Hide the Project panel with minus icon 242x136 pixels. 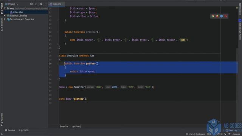coord(46,4)
